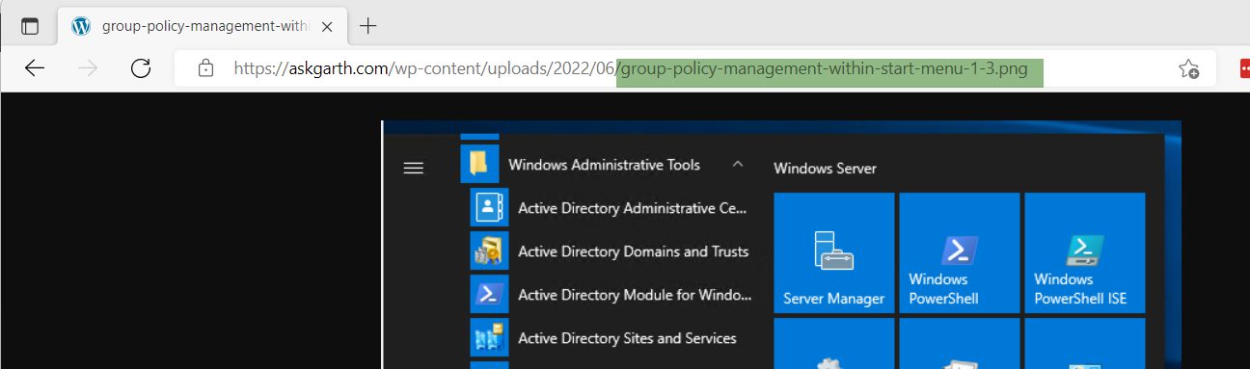Go back to previous page
The width and height of the screenshot is (1250, 369).
[x=35, y=68]
